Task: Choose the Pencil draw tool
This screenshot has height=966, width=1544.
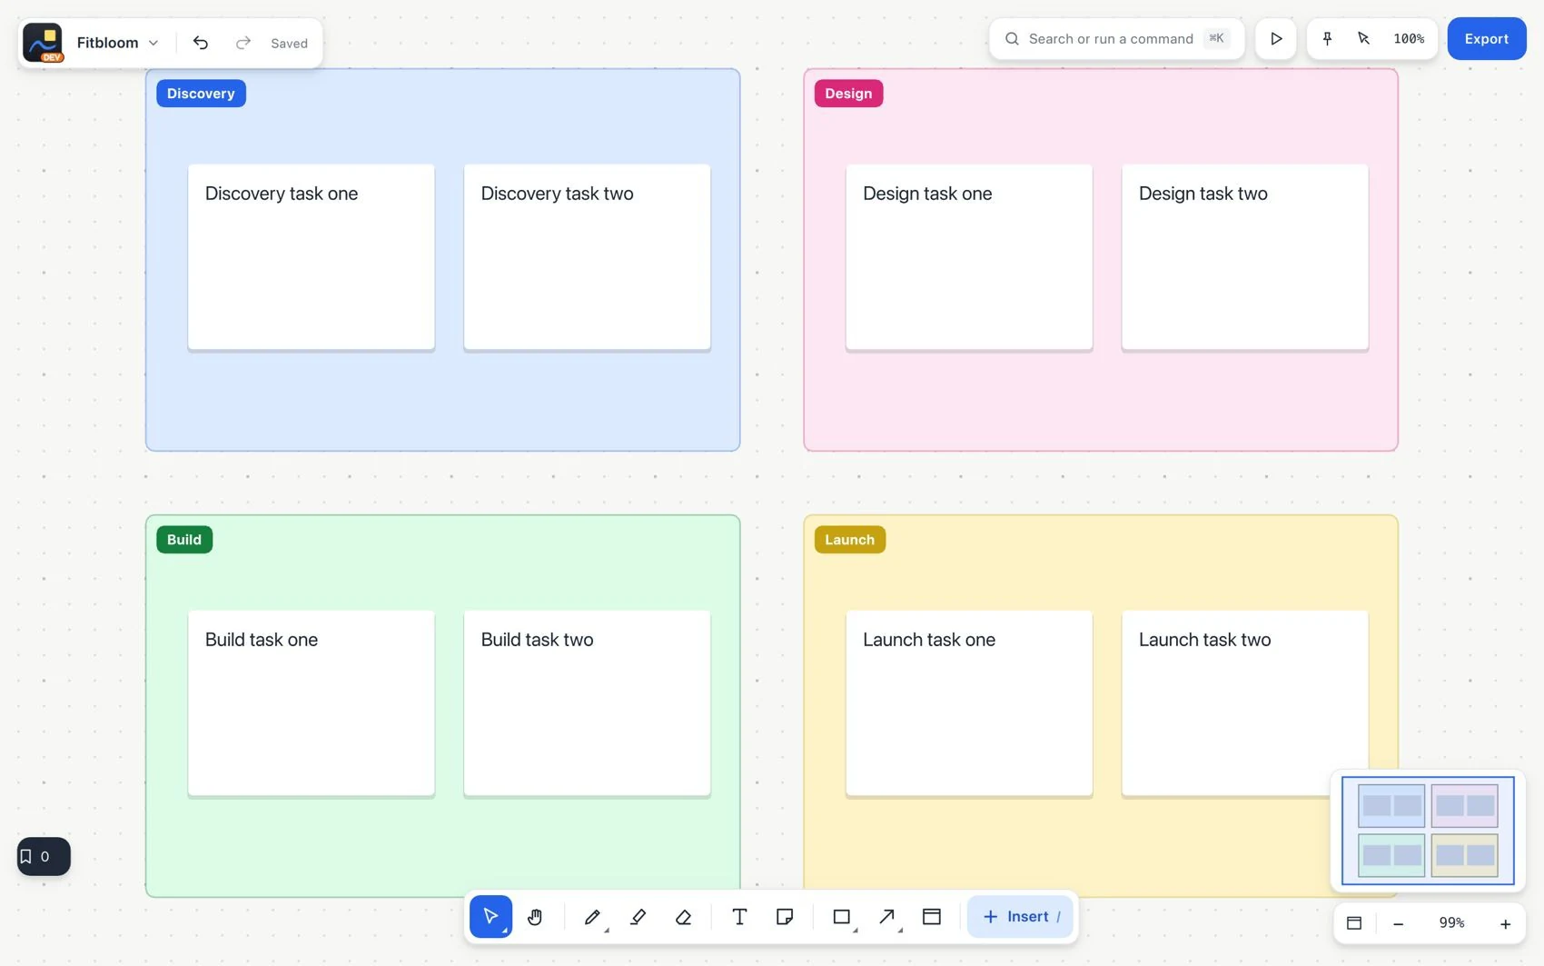Action: point(592,916)
